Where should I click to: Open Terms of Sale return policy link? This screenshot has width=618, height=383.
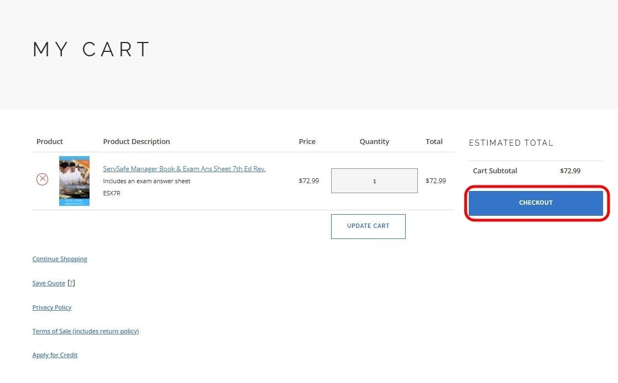pos(86,331)
